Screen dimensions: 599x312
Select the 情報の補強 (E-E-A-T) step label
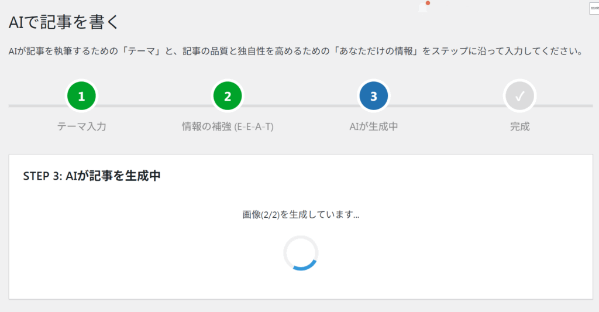(228, 126)
